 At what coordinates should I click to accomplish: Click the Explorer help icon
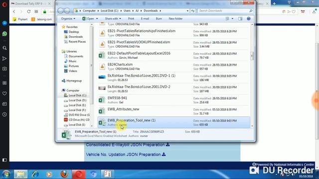(x=248, y=19)
